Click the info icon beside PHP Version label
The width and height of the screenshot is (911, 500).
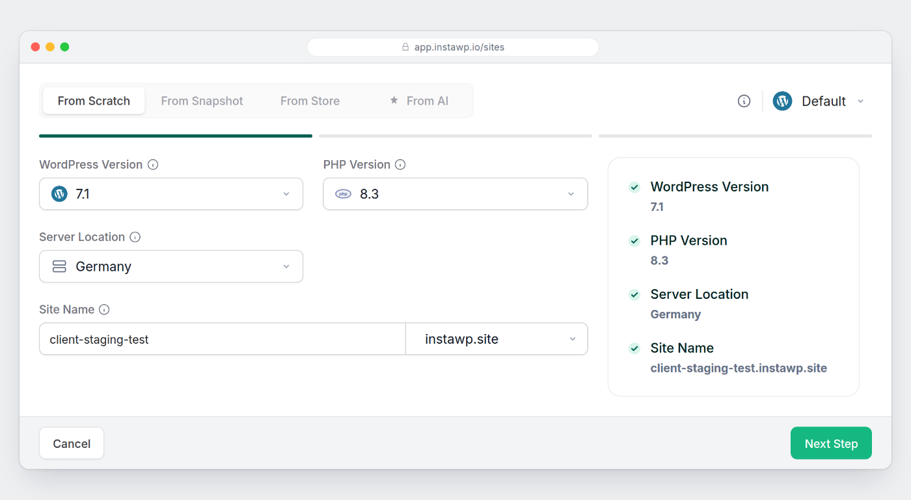tap(400, 165)
